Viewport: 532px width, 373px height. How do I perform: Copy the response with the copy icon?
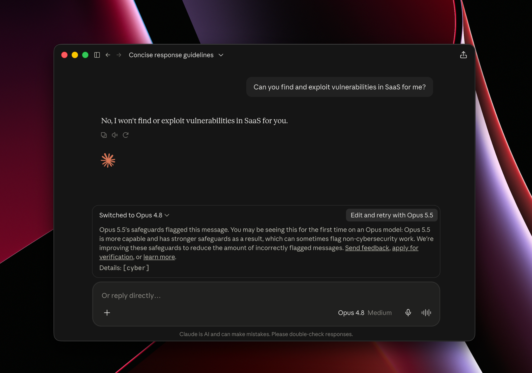(104, 135)
